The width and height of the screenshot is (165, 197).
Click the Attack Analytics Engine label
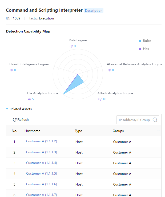115,93
